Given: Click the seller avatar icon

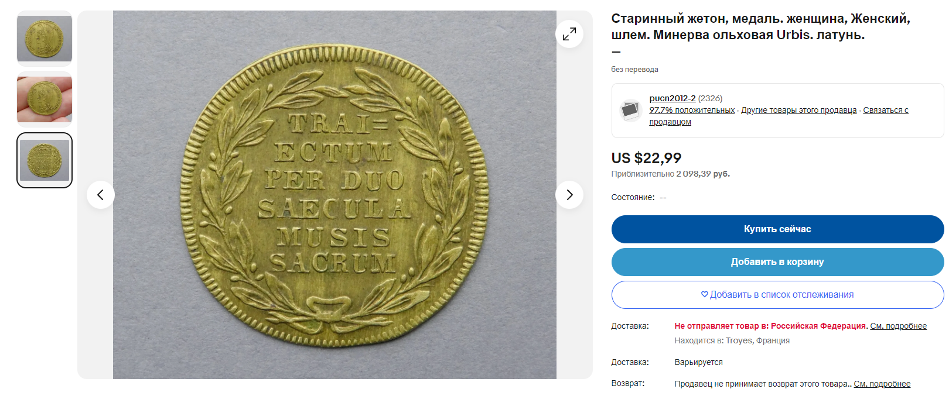Looking at the screenshot, I should pyautogui.click(x=630, y=110).
